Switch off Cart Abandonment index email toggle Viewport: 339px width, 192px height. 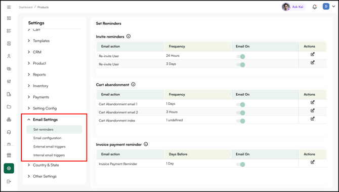tap(241, 121)
